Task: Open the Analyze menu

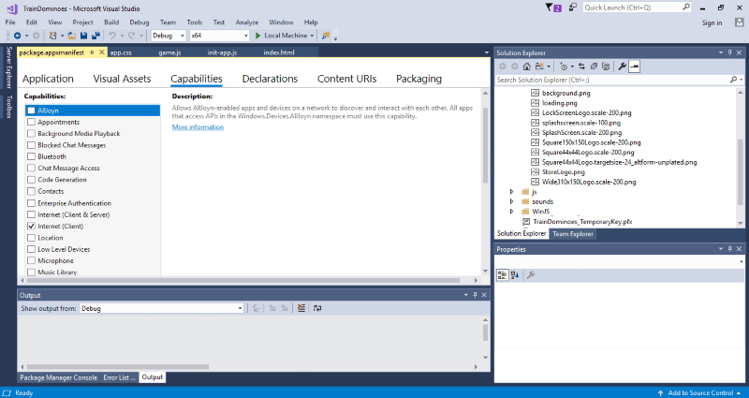Action: coord(246,22)
